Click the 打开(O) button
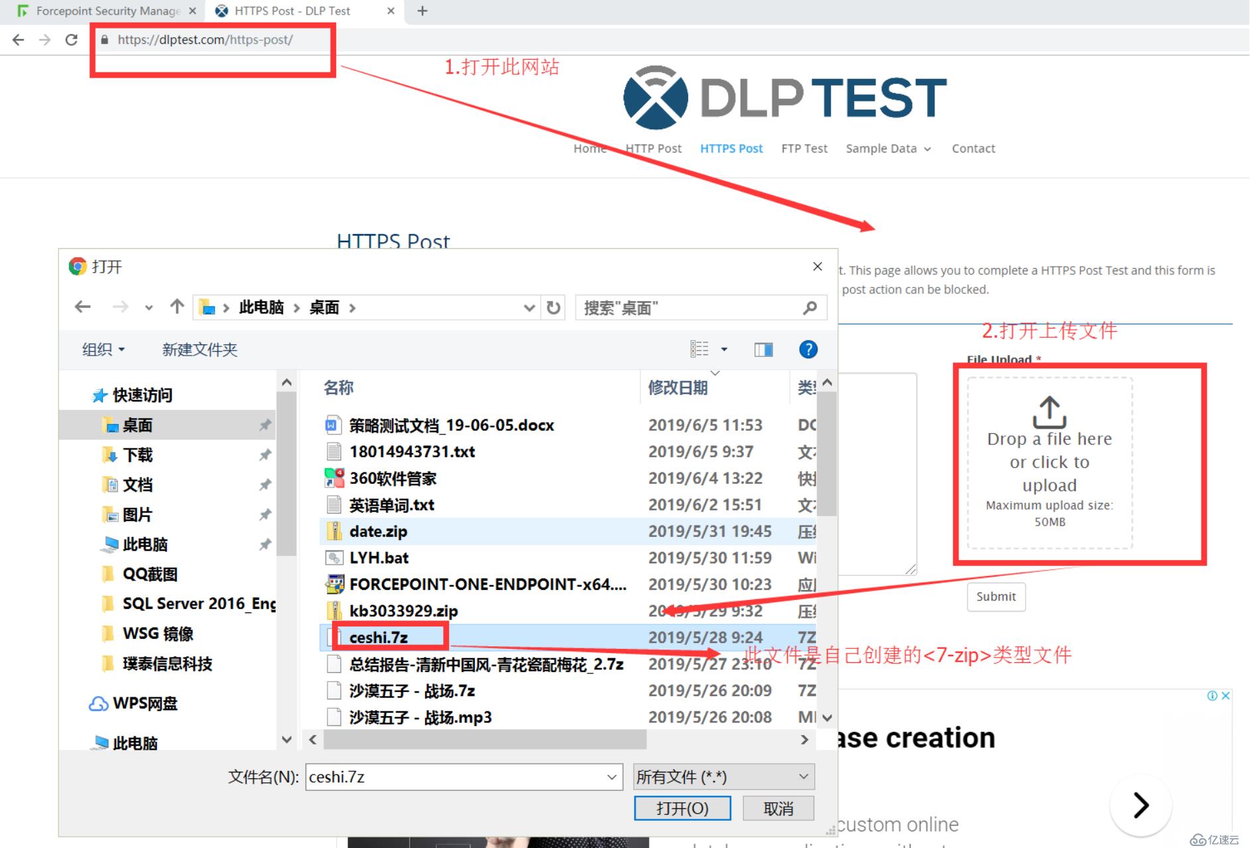 [682, 808]
